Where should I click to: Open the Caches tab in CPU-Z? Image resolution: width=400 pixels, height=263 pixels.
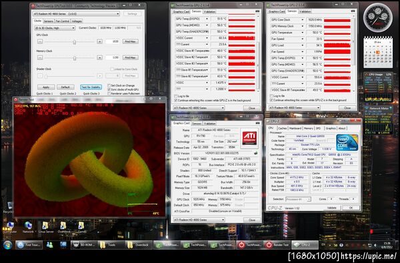pos(283,129)
